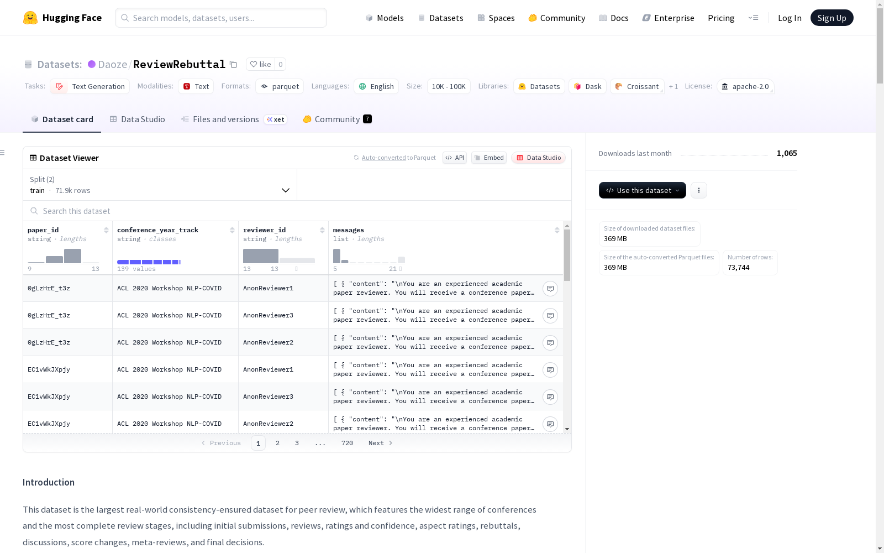Open the Community tab with 7 discussions
884x553 pixels.
point(337,119)
